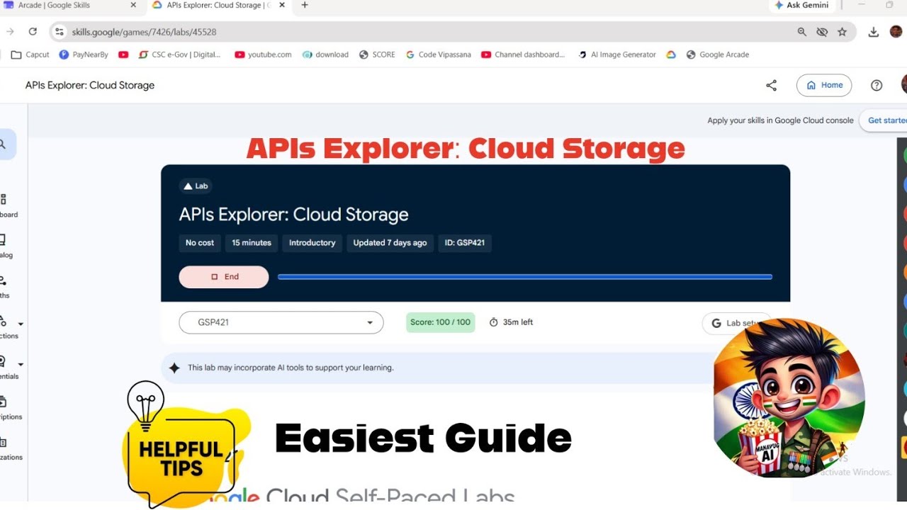This screenshot has height=510, width=907.
Task: Click the crossed-eye icon in address bar
Action: click(822, 32)
